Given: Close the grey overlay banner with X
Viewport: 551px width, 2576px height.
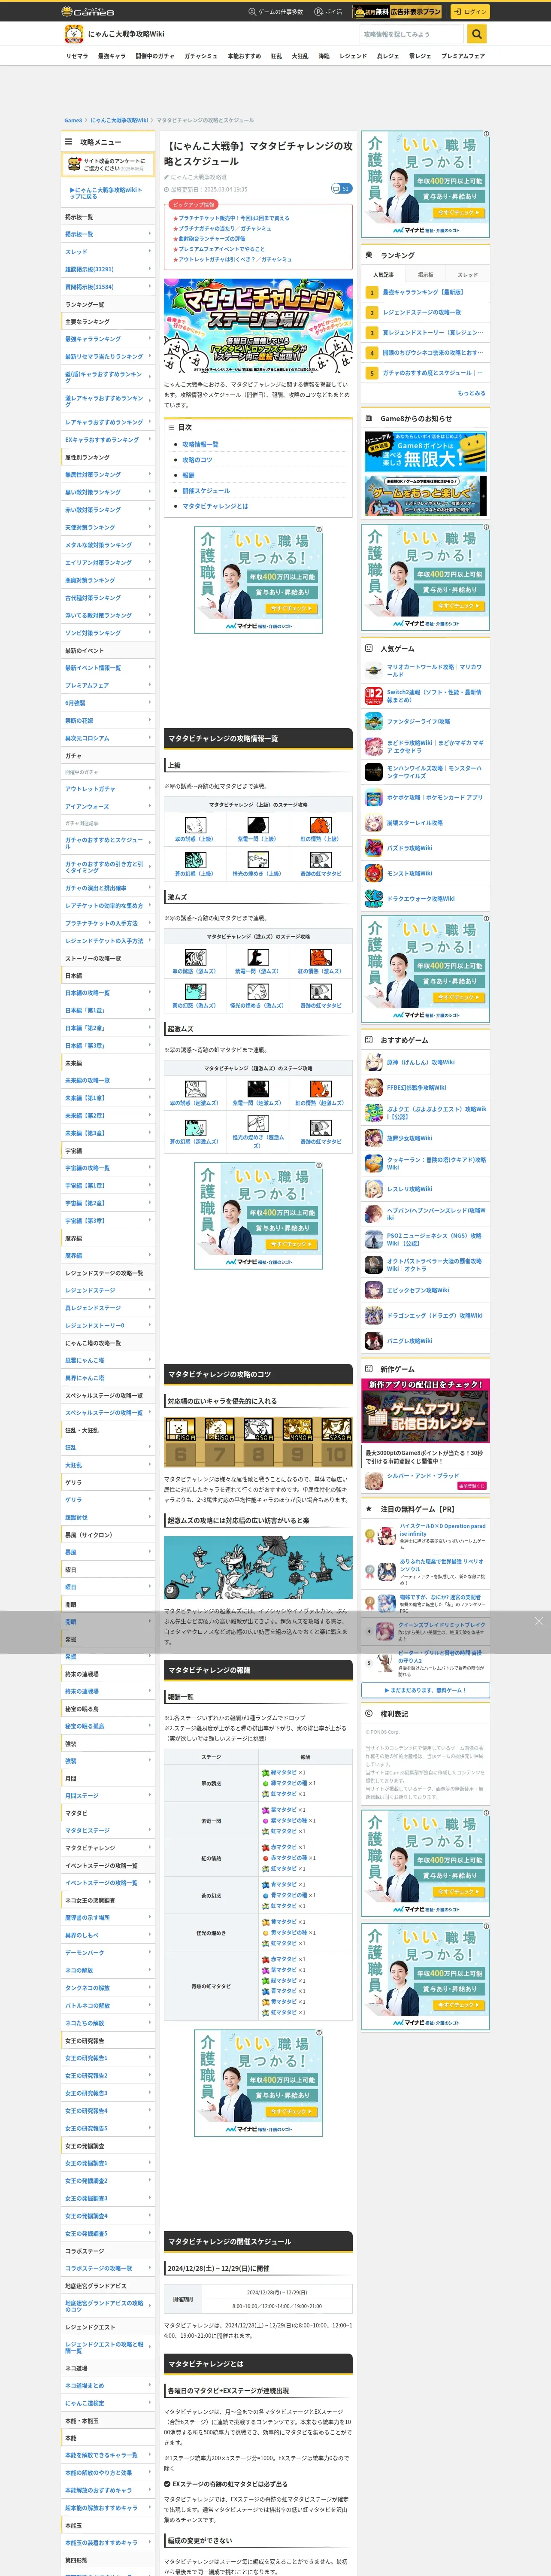Looking at the screenshot, I should (x=538, y=1621).
